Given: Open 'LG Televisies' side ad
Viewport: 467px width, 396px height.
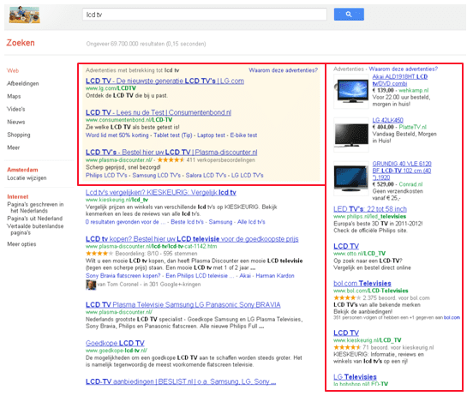Looking at the screenshot, I should click(x=355, y=377).
